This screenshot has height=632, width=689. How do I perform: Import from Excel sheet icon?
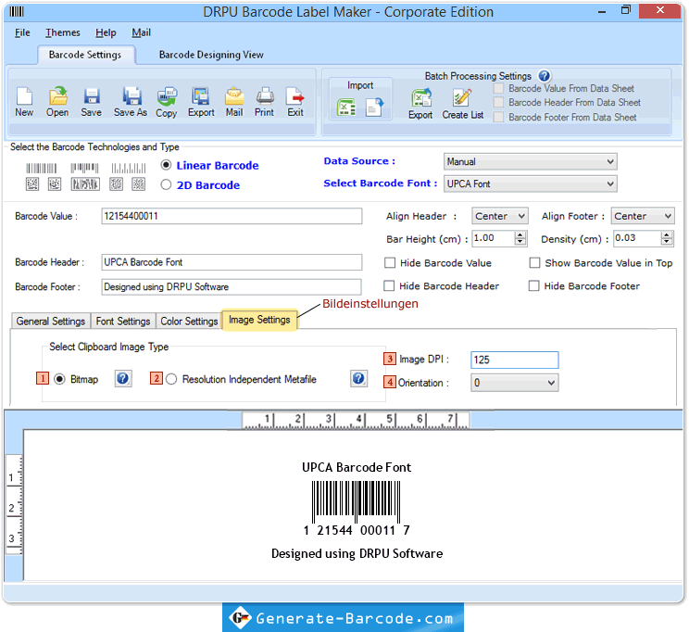[x=346, y=107]
